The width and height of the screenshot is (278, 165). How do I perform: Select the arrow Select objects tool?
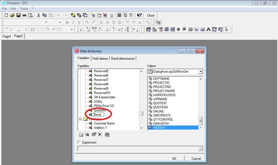coord(226,29)
